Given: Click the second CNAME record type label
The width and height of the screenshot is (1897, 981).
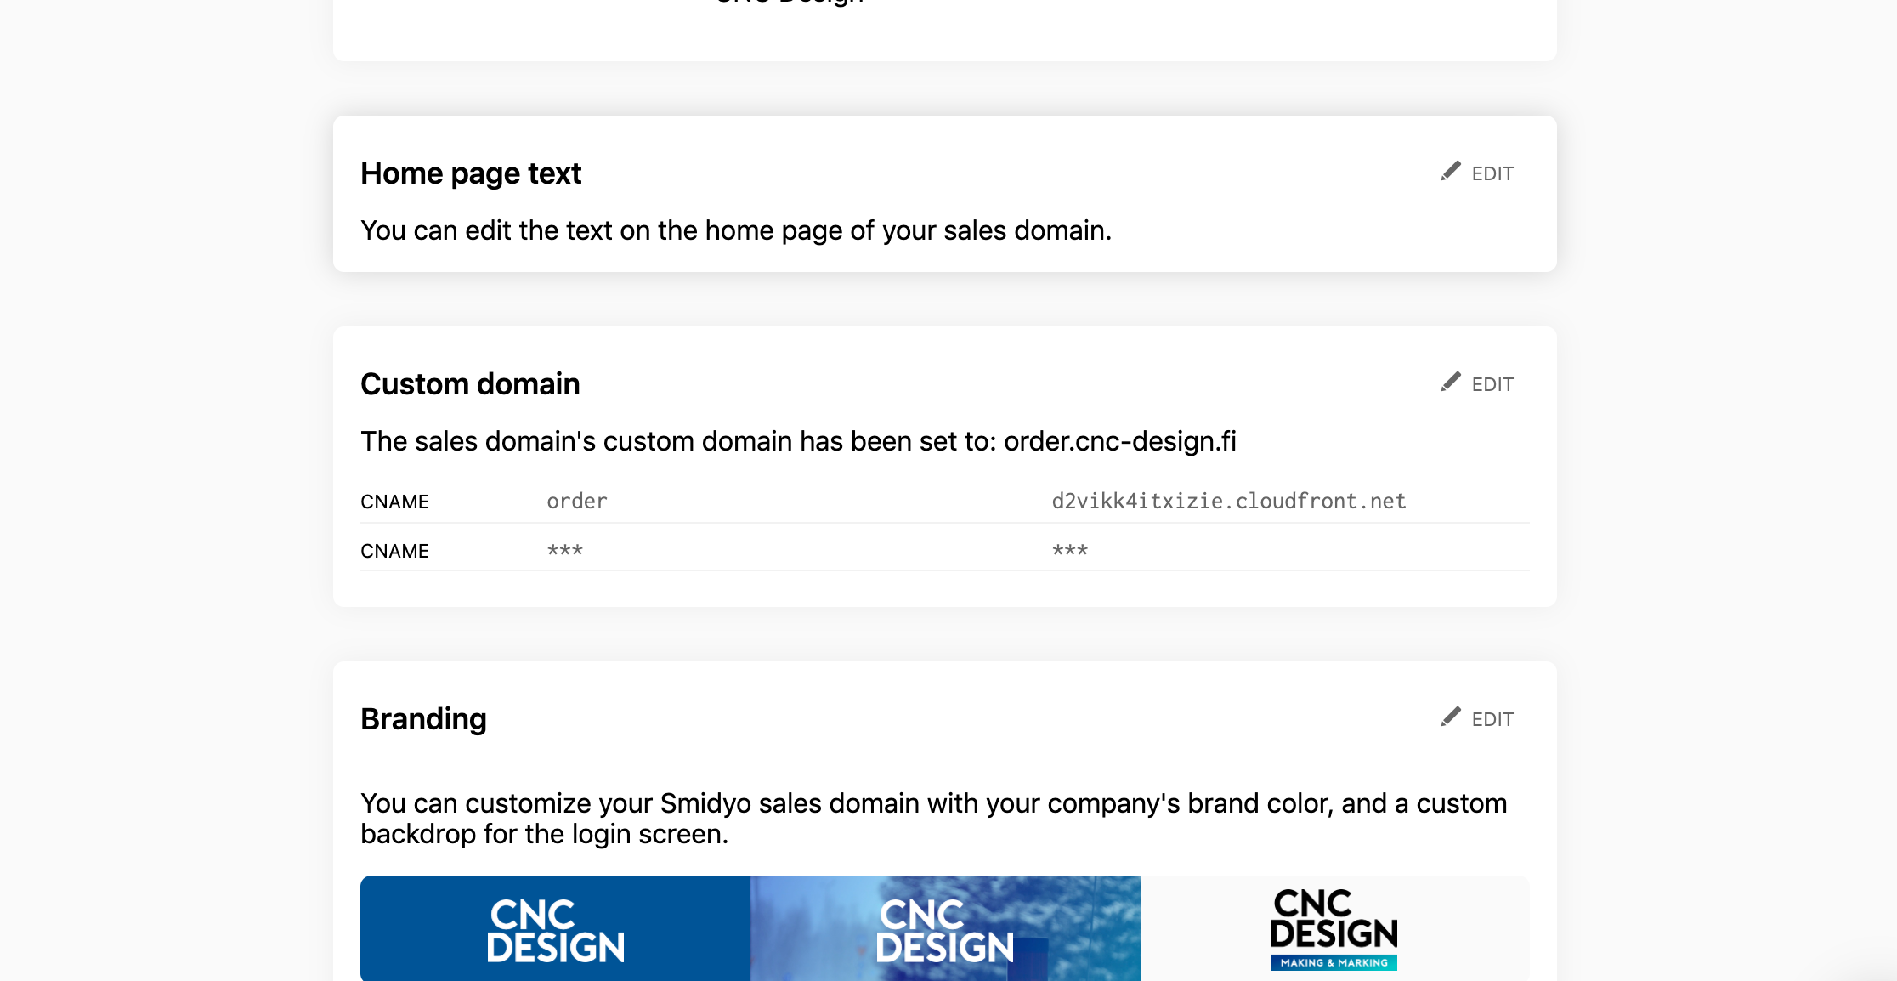Looking at the screenshot, I should coord(394,552).
